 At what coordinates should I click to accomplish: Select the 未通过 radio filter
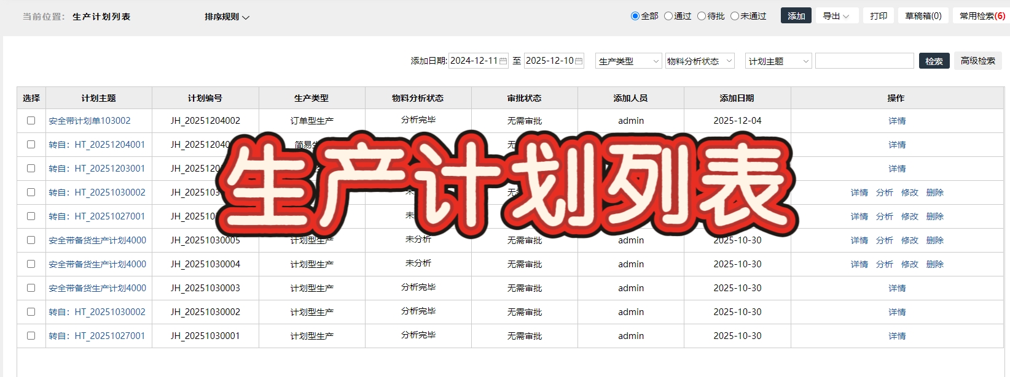pyautogui.click(x=735, y=16)
